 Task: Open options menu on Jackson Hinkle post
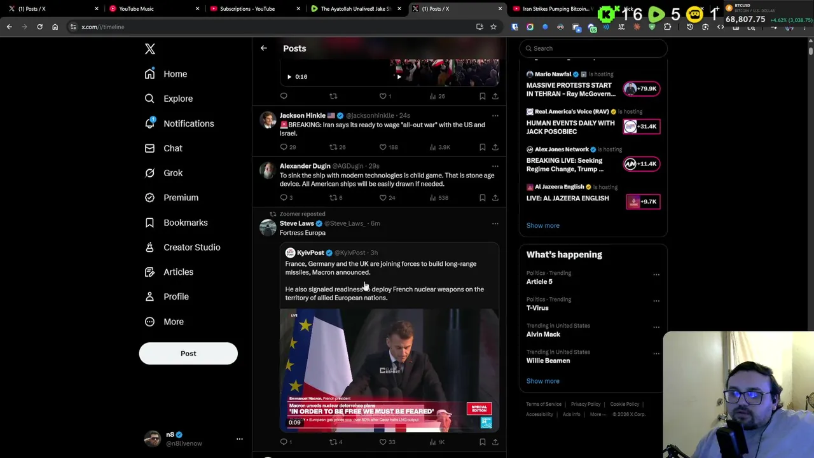(x=495, y=116)
